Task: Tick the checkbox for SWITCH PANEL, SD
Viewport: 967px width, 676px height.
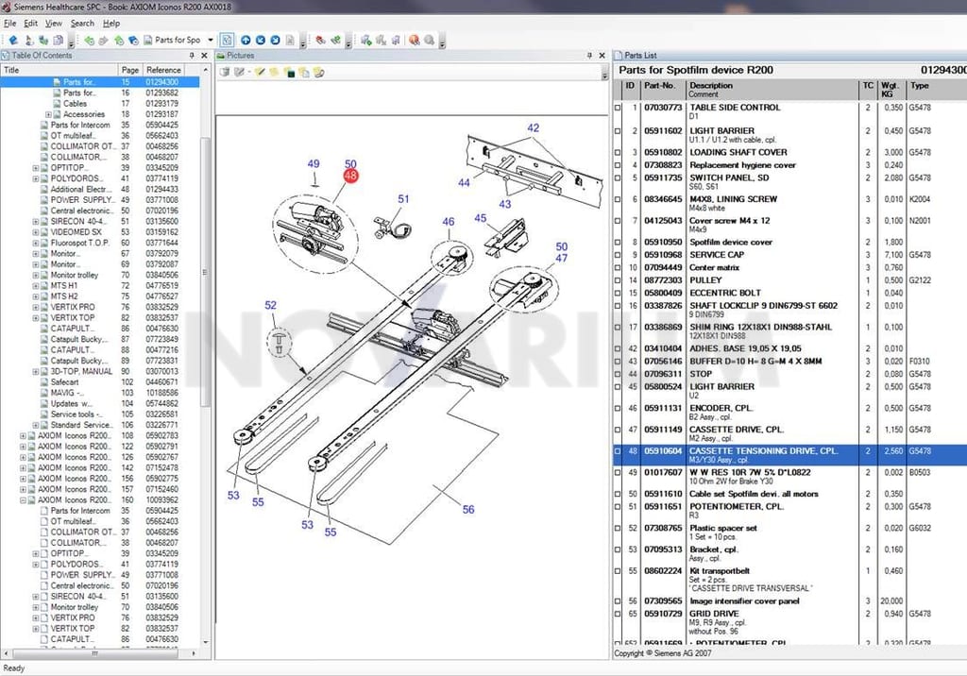Action: pyautogui.click(x=618, y=178)
